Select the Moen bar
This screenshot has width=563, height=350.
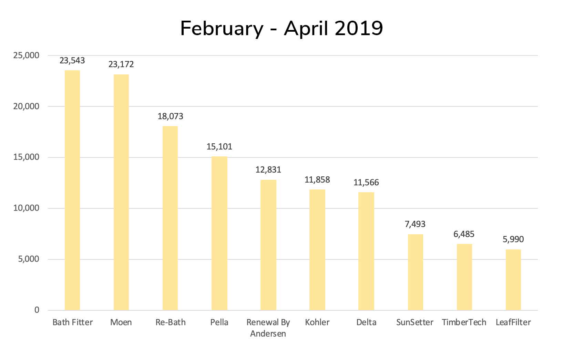pos(121,192)
